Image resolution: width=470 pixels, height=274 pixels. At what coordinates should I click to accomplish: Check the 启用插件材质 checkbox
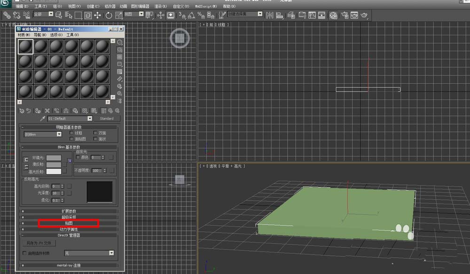coord(25,253)
